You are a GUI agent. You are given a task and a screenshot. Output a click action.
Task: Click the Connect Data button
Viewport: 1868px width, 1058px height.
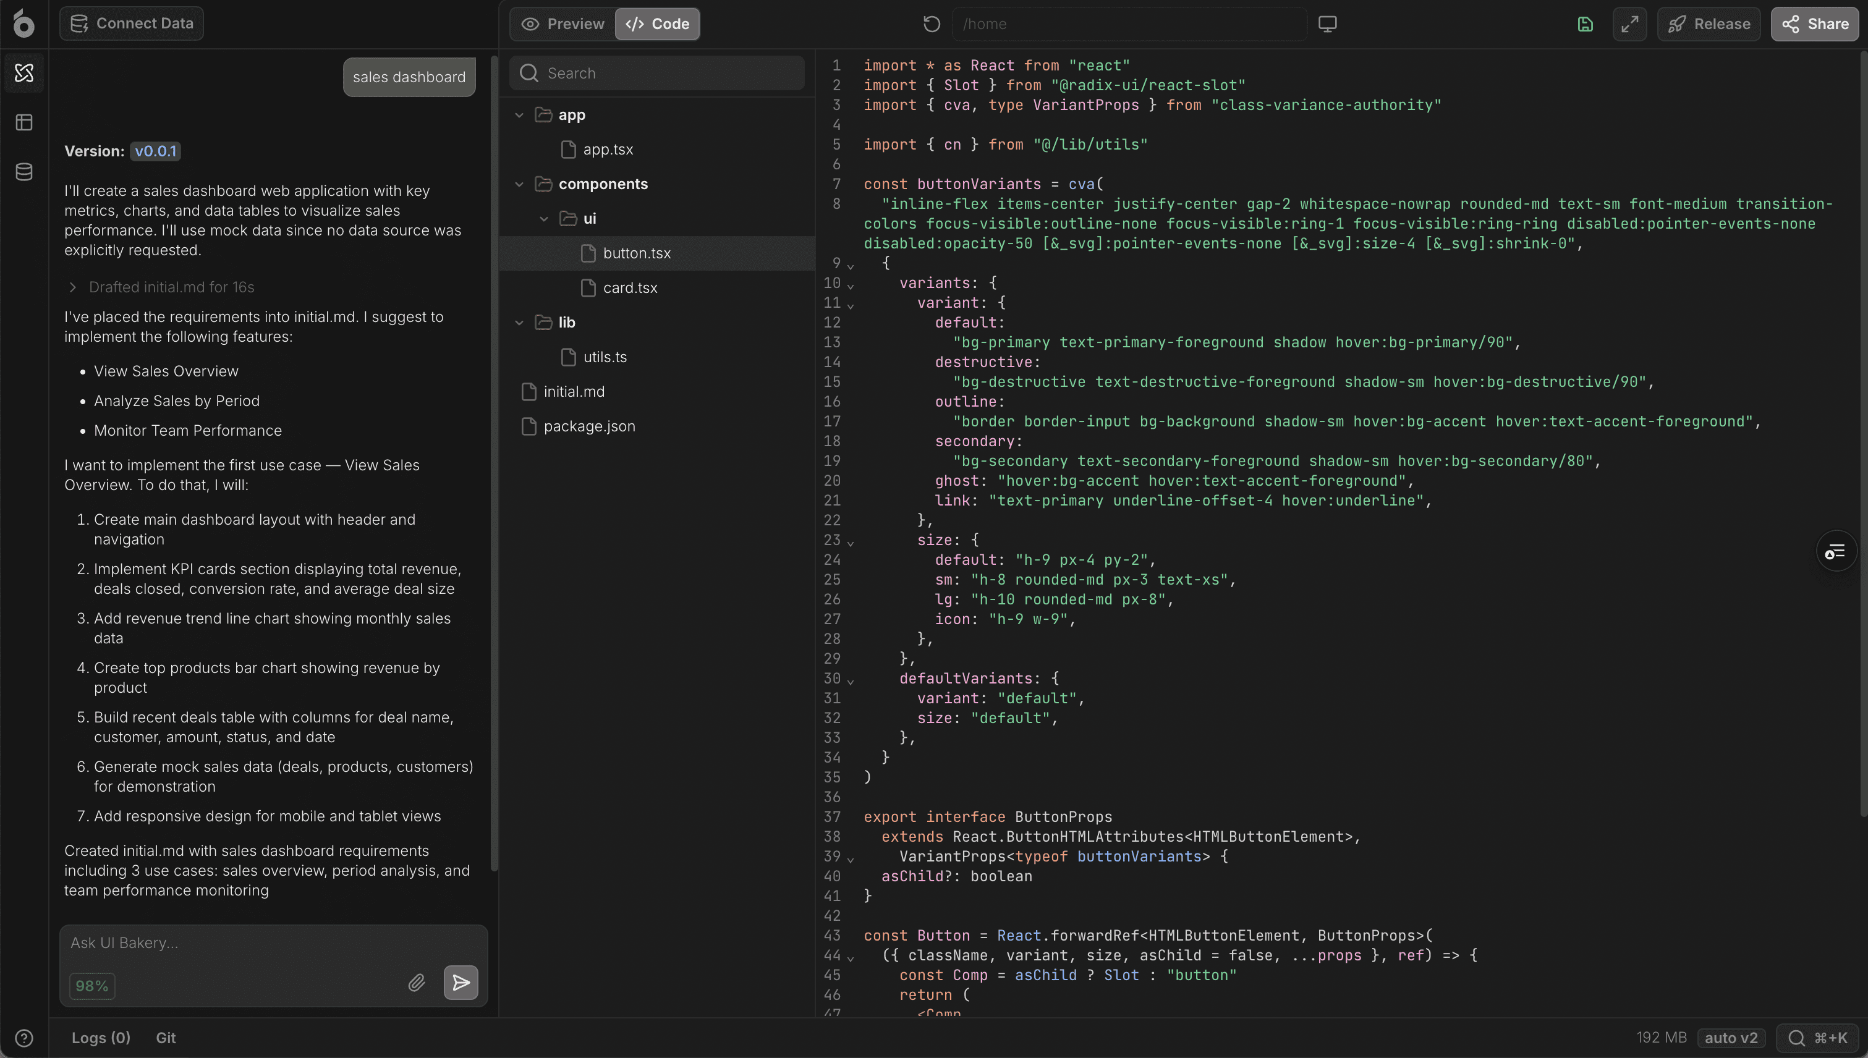tap(132, 23)
